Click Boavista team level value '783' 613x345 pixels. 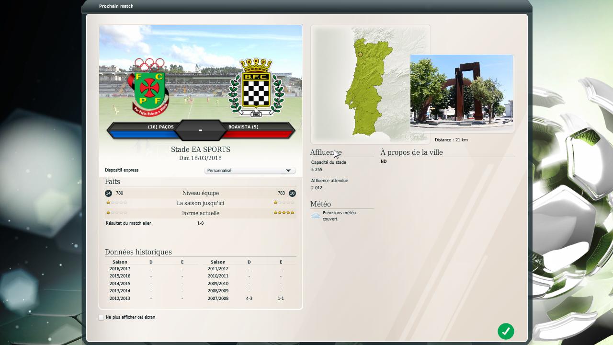click(x=281, y=193)
